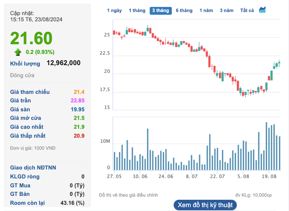Image resolution: width=289 pixels, height=211 pixels.
Task: Show the 6 tháng chart period
Action: [184, 10]
